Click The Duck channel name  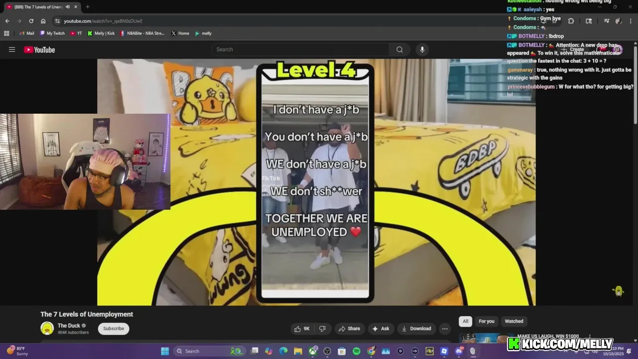click(69, 326)
